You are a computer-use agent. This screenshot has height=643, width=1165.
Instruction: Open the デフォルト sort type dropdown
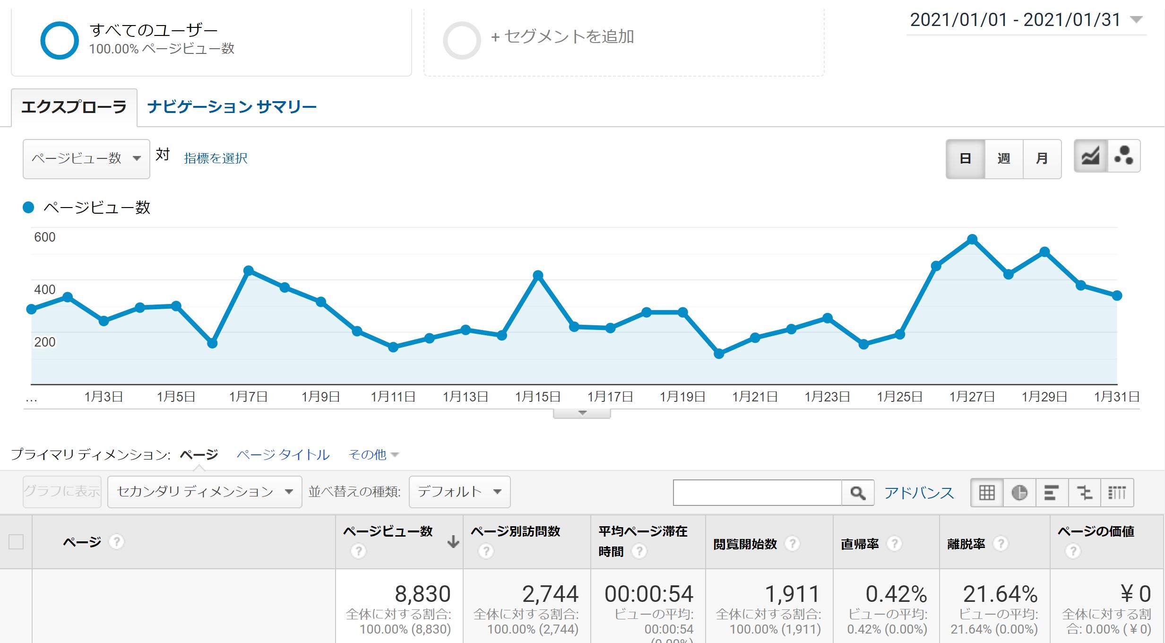459,492
